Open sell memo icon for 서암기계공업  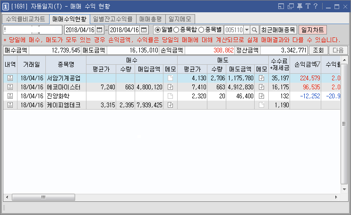(261, 78)
